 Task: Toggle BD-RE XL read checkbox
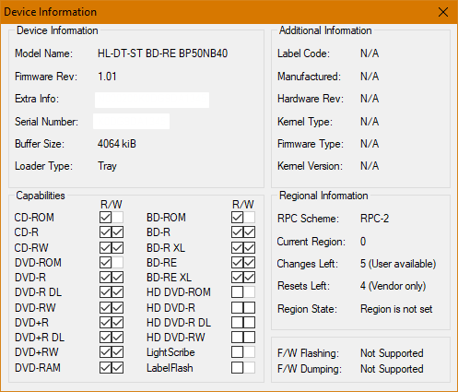click(237, 278)
